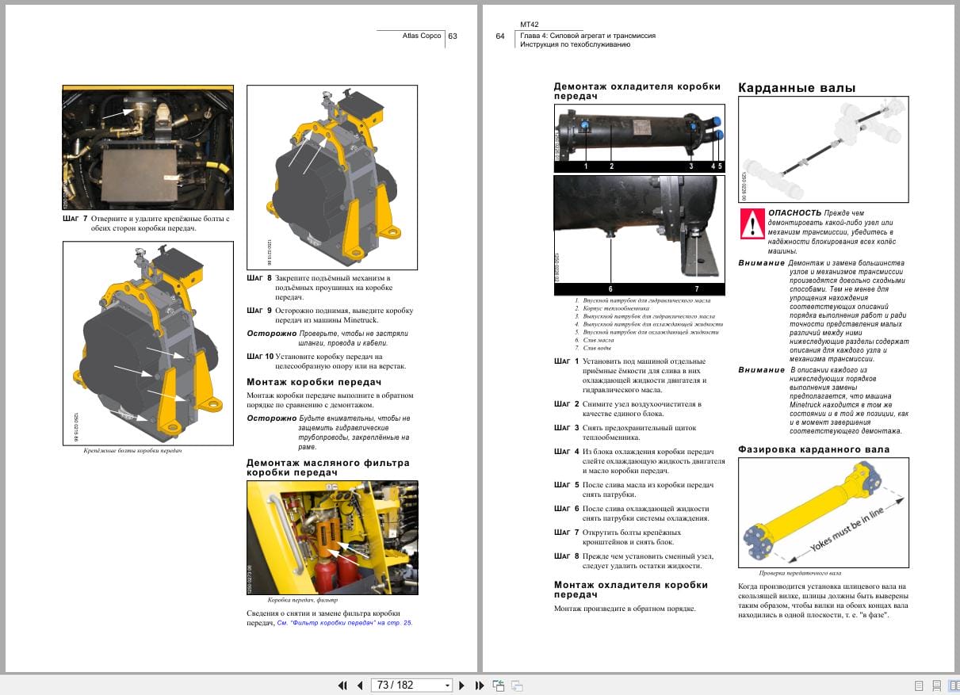Image resolution: width=960 pixels, height=695 pixels.
Task: Go to the first page
Action: click(x=342, y=685)
